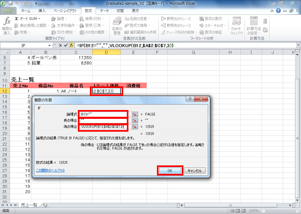
Task: Open Calculation Options (計算方法の設定)
Action: 254,26
